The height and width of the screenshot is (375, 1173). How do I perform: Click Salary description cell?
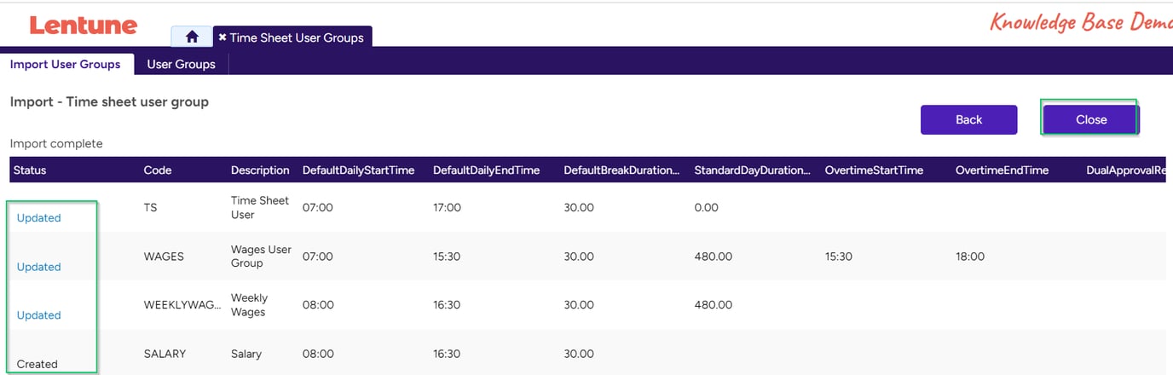246,353
